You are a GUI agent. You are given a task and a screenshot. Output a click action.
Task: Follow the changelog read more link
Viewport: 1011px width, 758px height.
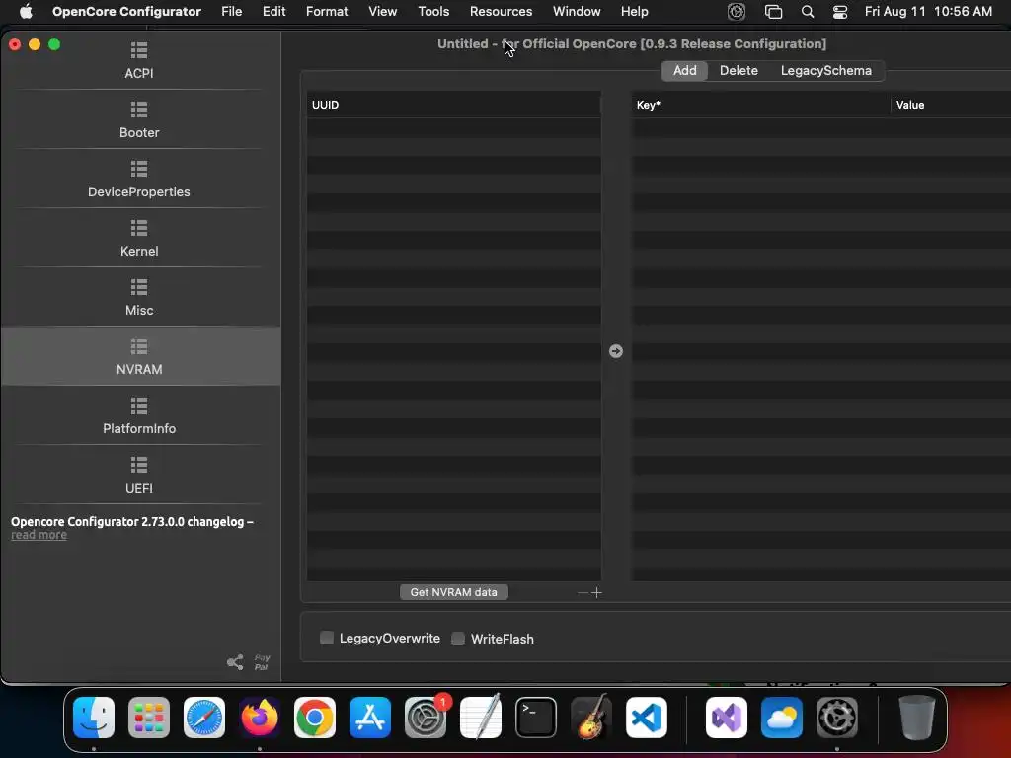click(39, 535)
